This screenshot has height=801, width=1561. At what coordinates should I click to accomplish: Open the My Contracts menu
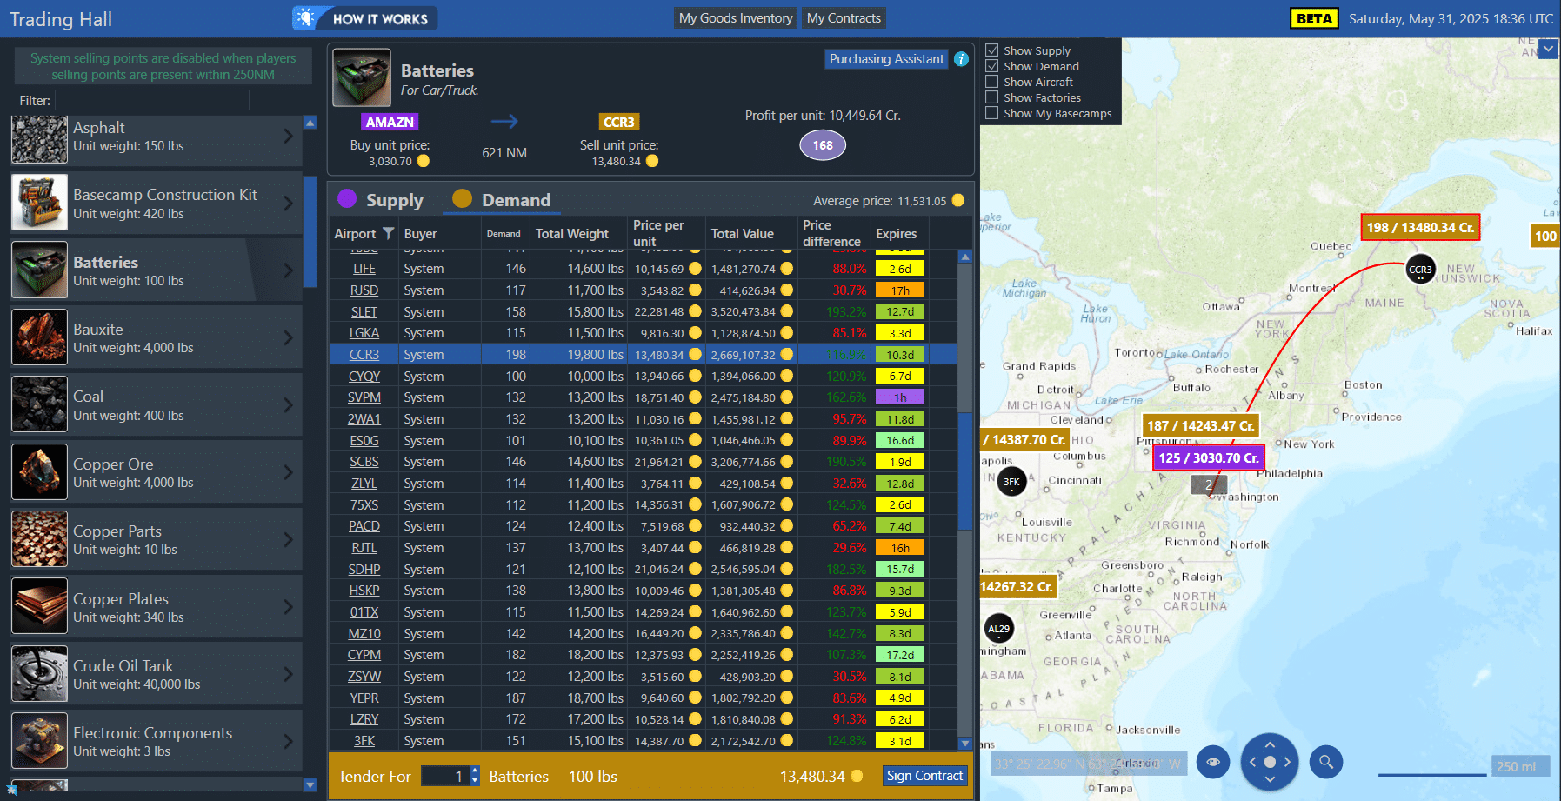click(844, 18)
